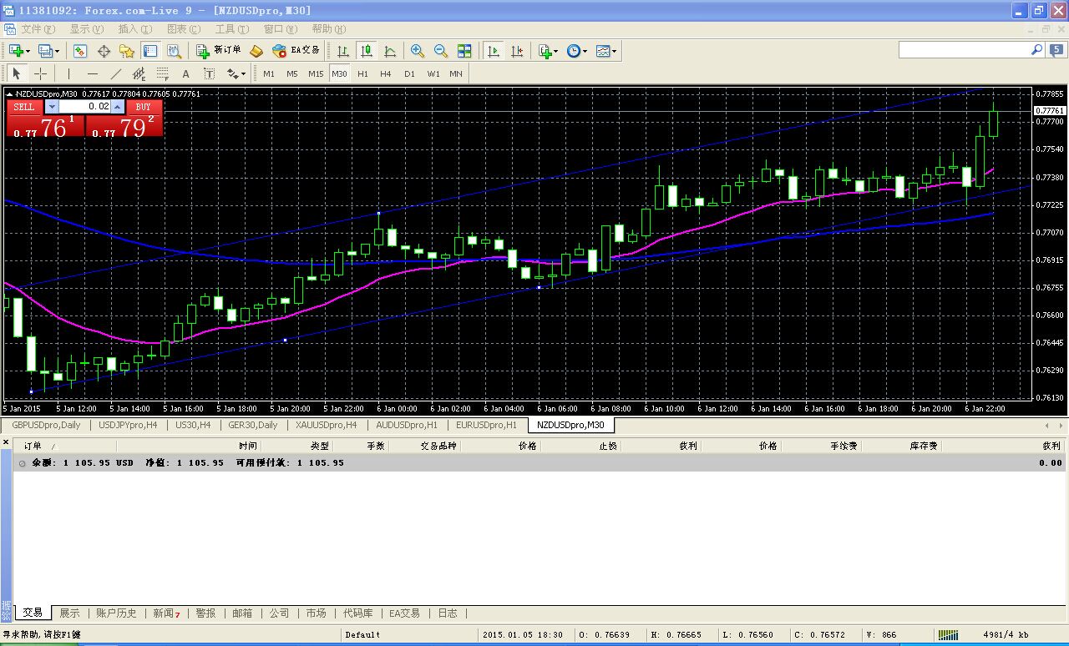
Task: Select the Fibonacci retracement tool
Action: point(163,73)
